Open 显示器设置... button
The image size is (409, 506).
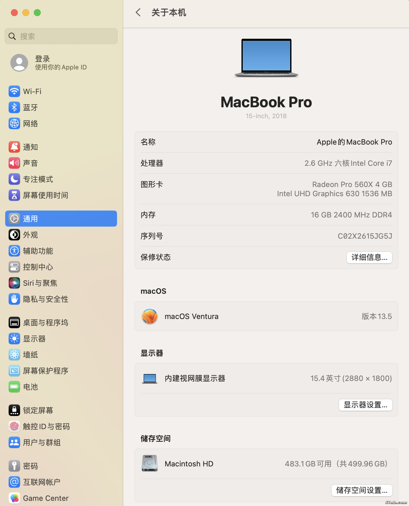click(365, 405)
